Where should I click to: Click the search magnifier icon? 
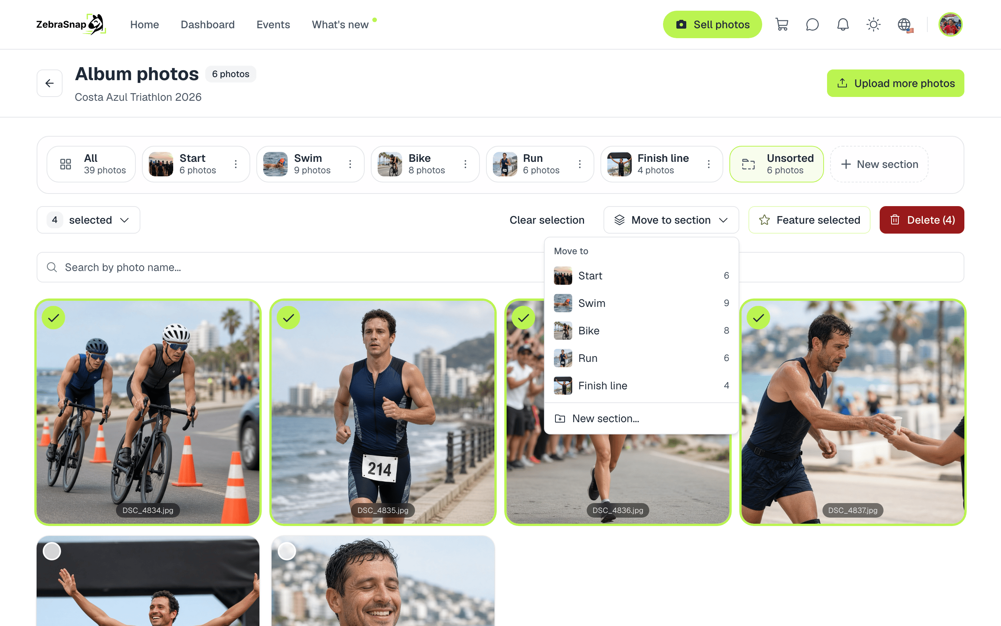point(52,267)
